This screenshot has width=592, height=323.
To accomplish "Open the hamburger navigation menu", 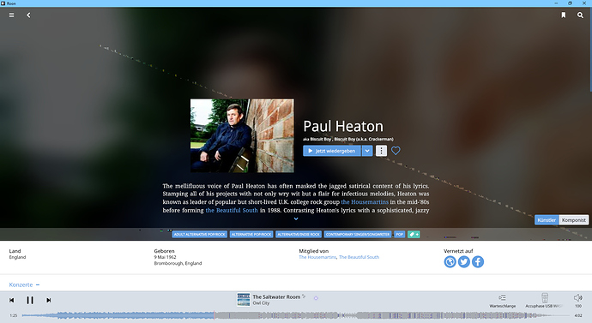I will 12,15.
